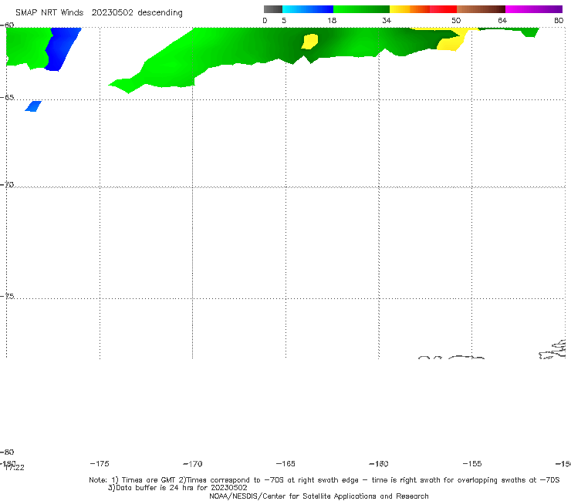Viewport: 571px width, 501px height.
Task: Click the color scale label '5'
Action: pos(284,21)
